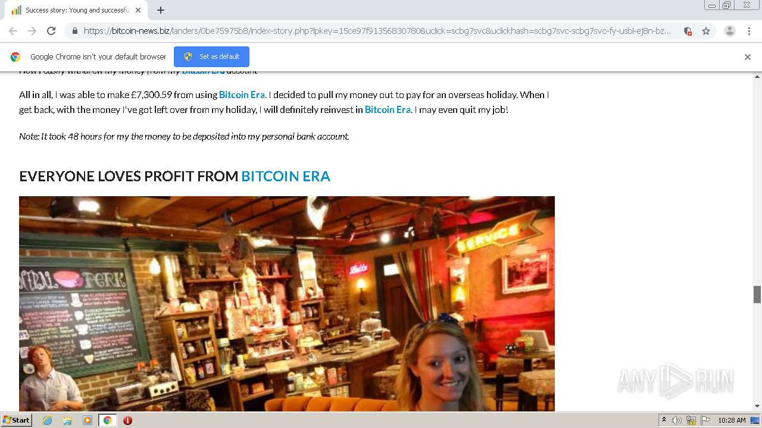Viewport: 762px width, 428px height.
Task: Close the Success story tab
Action: tap(138, 10)
